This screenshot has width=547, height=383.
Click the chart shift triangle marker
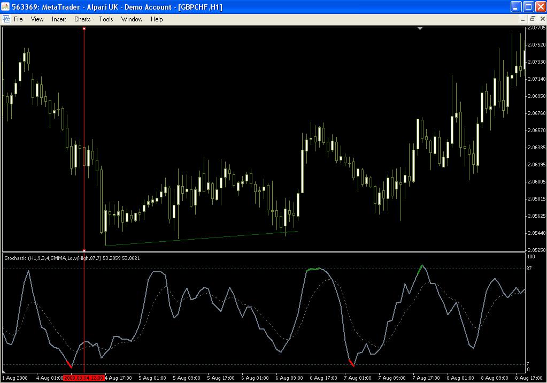pyautogui.click(x=420, y=28)
